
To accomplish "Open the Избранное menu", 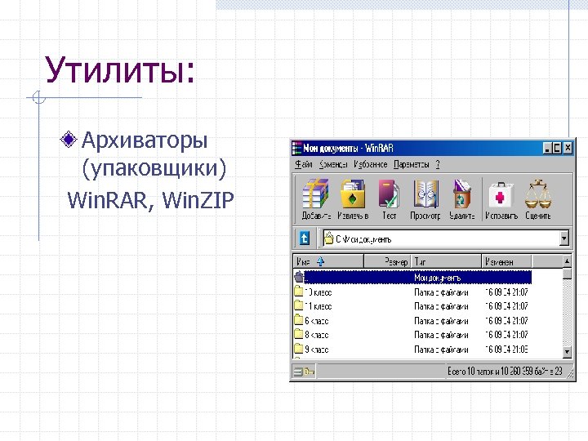I will click(x=371, y=164).
